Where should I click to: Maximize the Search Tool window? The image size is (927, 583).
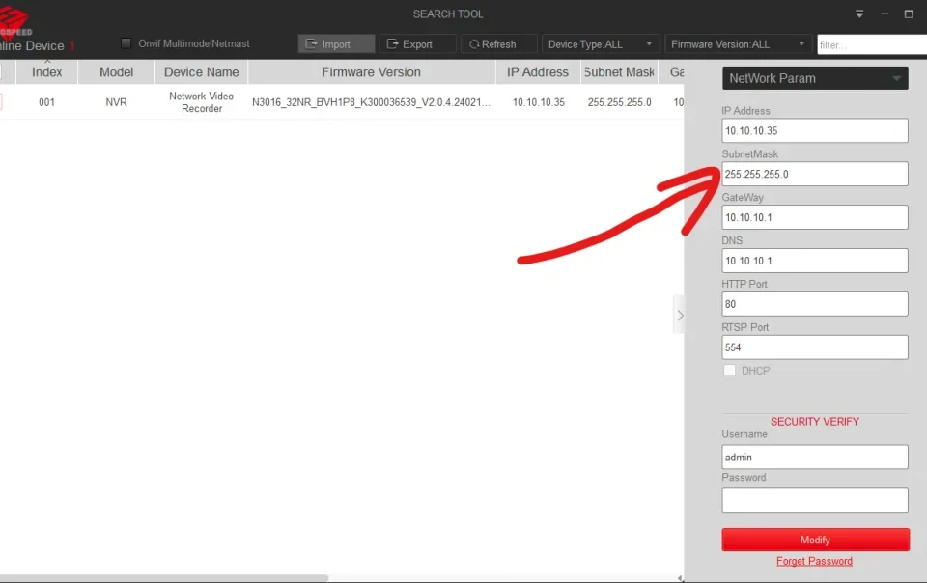tap(909, 14)
